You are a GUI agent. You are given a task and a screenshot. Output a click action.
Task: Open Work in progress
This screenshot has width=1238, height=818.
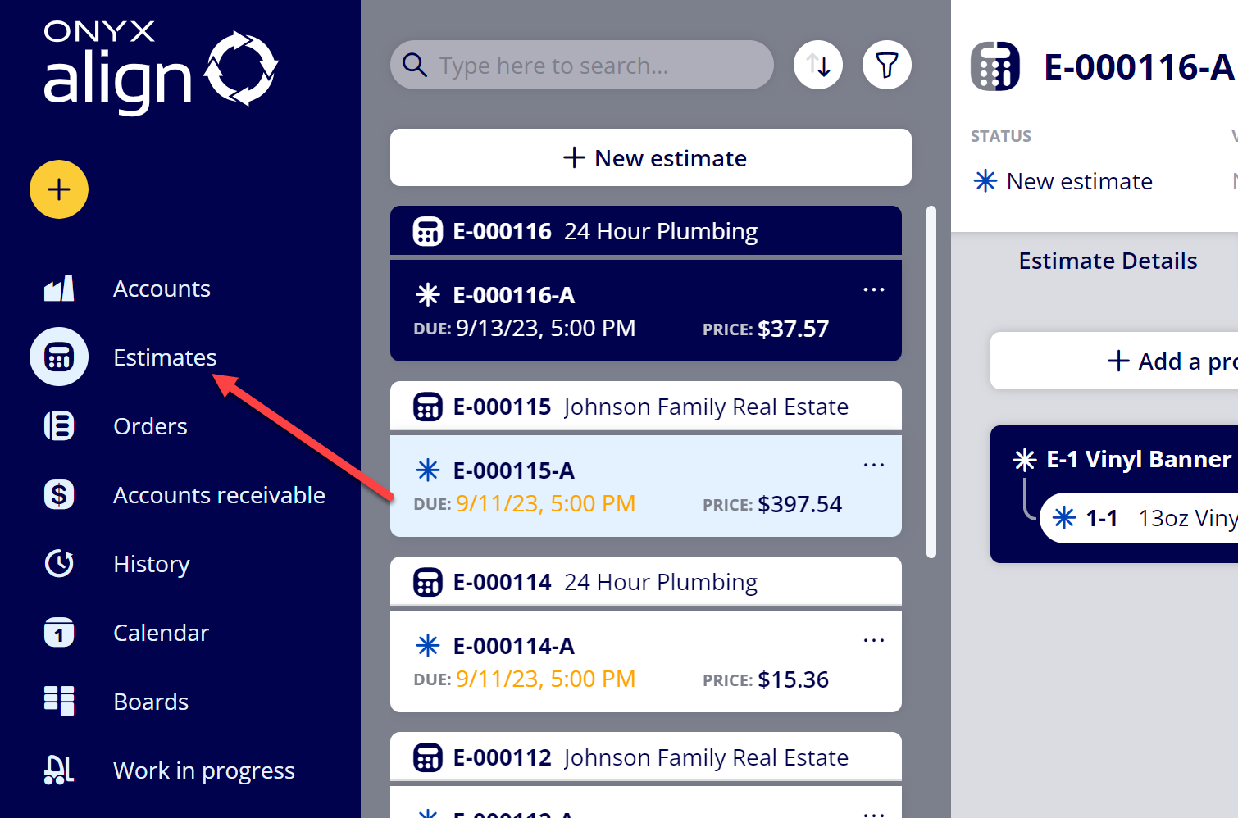coord(204,770)
